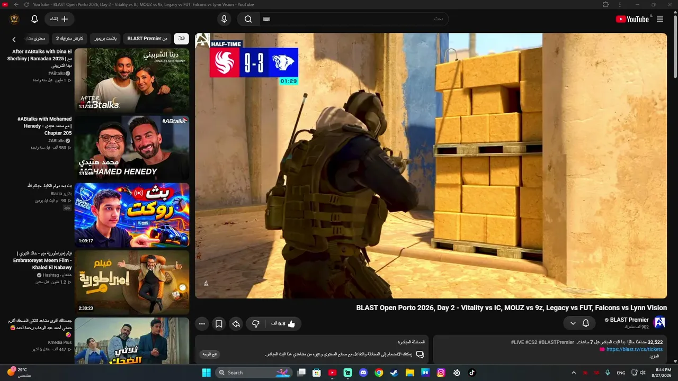Select the الكل filter chip
Image resolution: width=678 pixels, height=381 pixels.
click(x=181, y=39)
